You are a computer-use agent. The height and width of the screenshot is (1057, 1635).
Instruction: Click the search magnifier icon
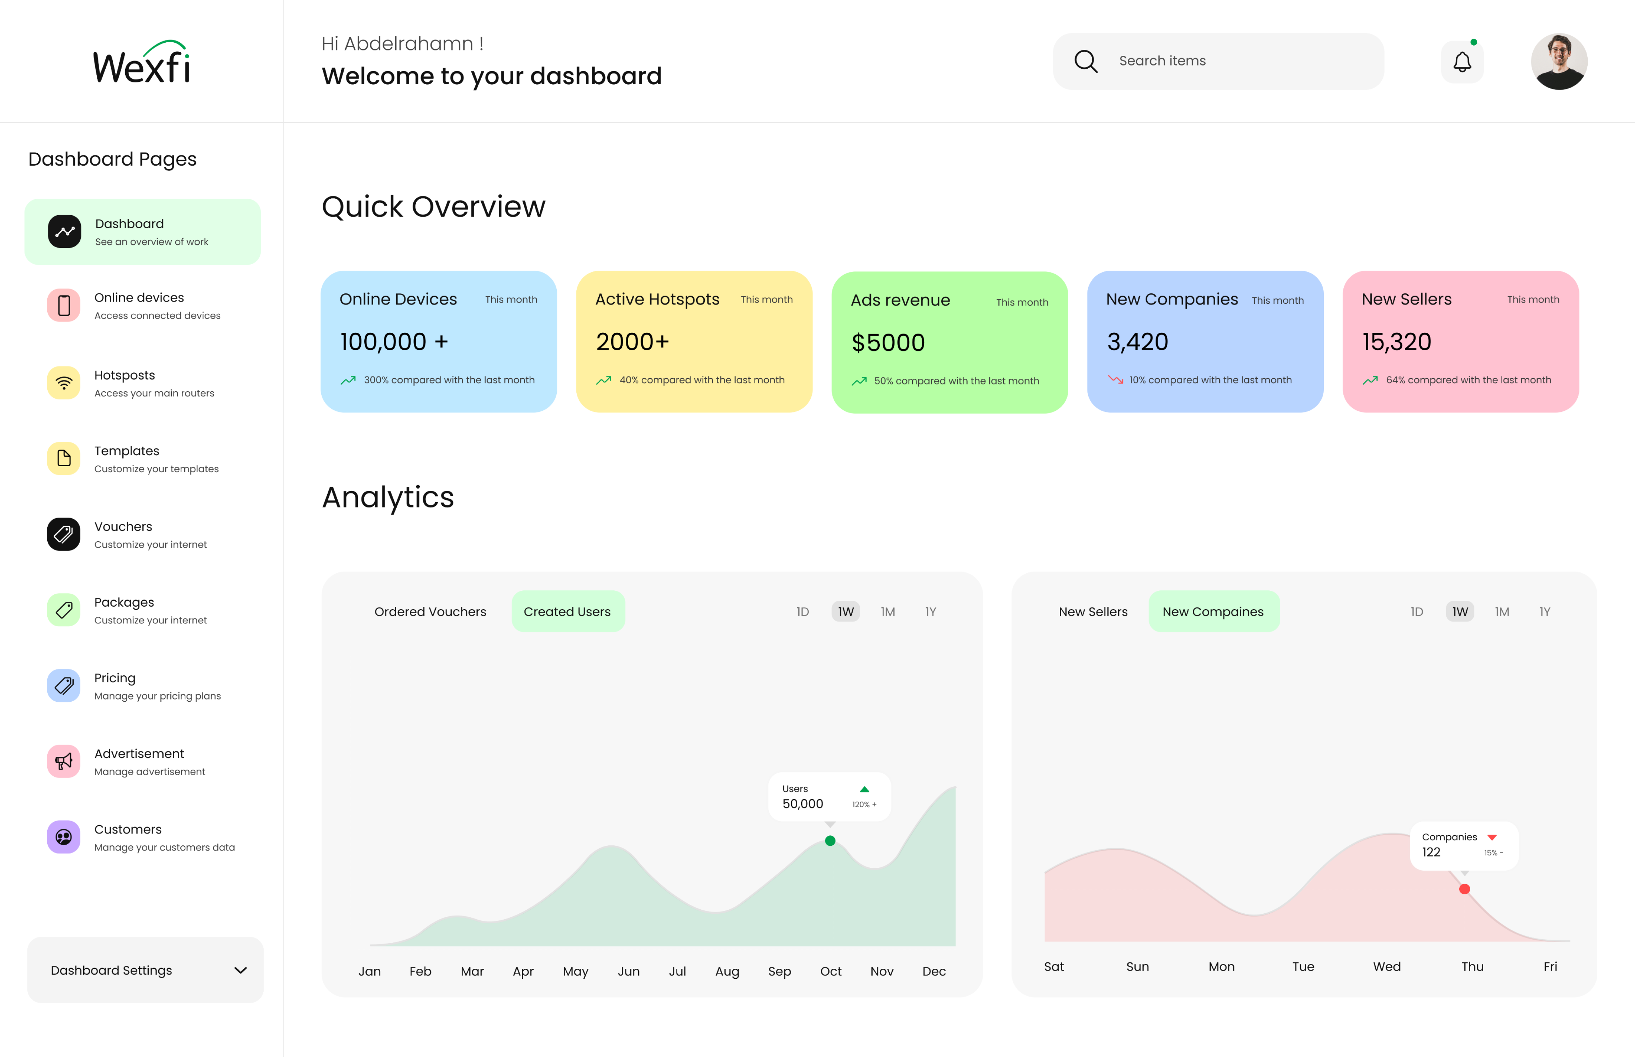tap(1085, 61)
